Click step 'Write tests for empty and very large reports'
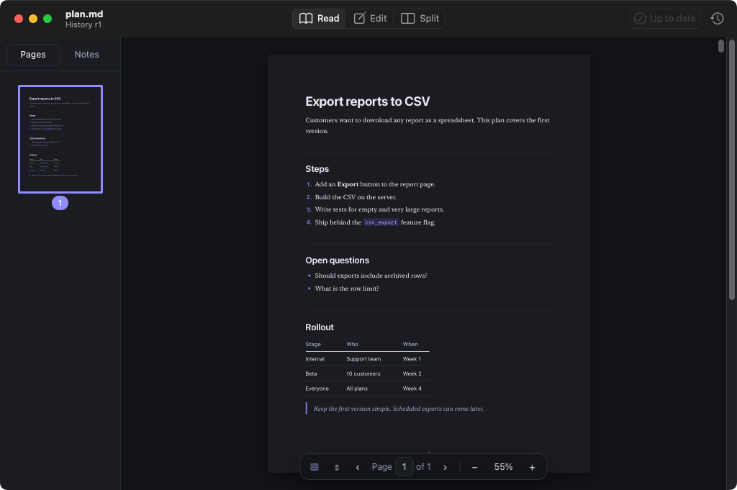The width and height of the screenshot is (737, 490). (x=379, y=209)
